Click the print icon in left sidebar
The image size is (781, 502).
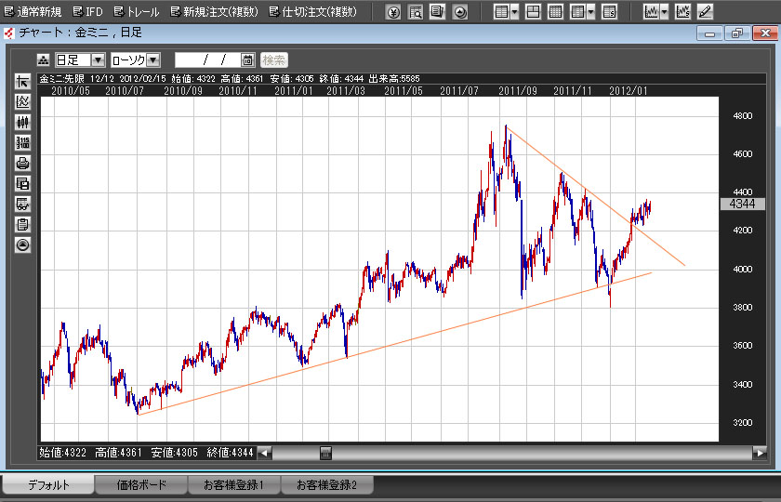pyautogui.click(x=23, y=163)
